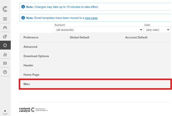Follow the "new page" link
172x116 pixels.
[x=91, y=18]
